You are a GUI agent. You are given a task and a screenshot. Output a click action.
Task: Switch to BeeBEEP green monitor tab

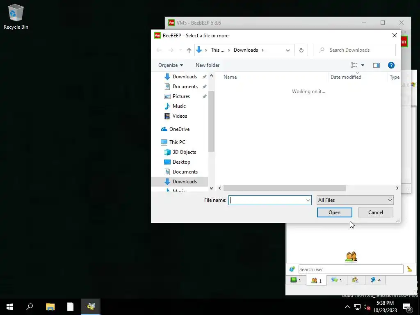tap(296, 280)
